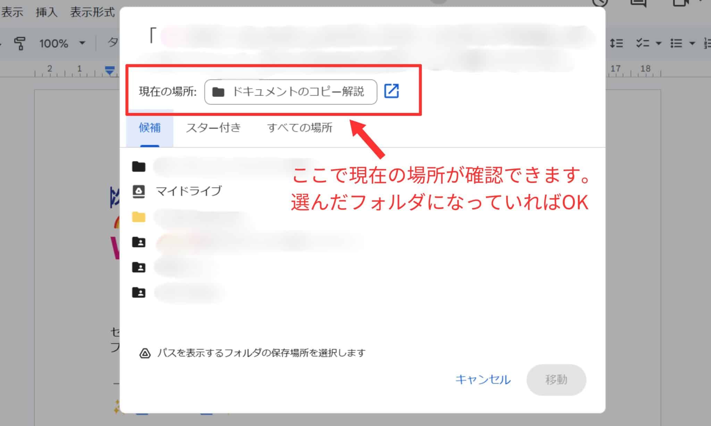Select the ドキュメントのコピー解説 current location chip
The height and width of the screenshot is (426, 711).
(291, 92)
